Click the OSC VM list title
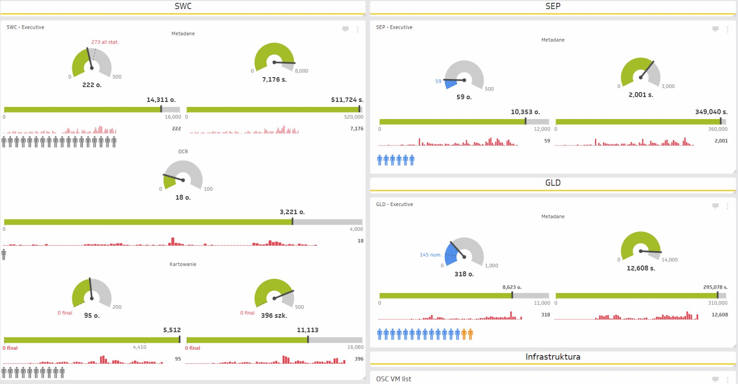The height and width of the screenshot is (384, 738). (394, 379)
